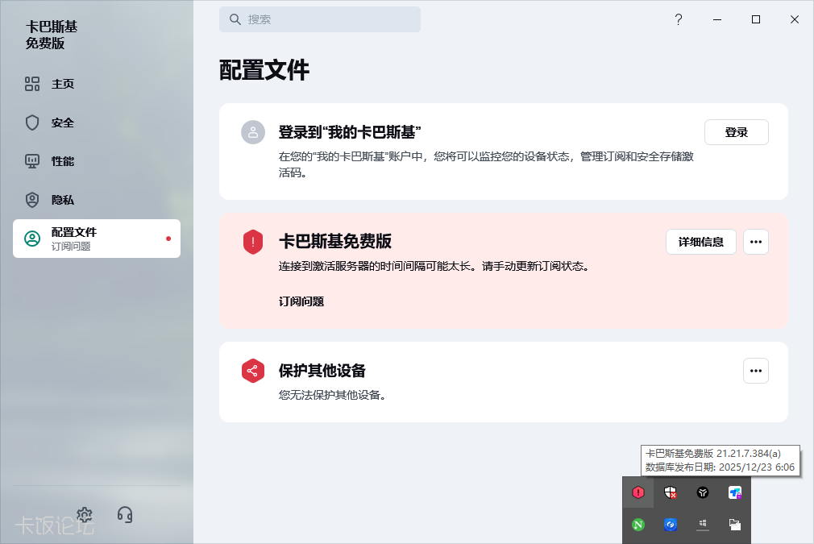Viewport: 814px width, 544px height.
Task: Open the settings gear in sidebar
Action: [x=85, y=514]
